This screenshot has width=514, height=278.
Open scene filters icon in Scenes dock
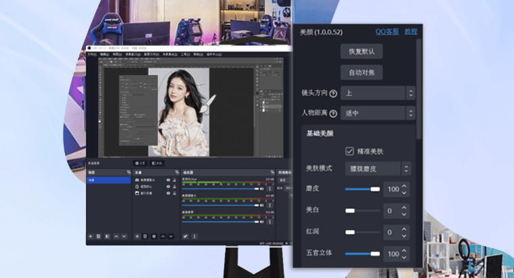pyautogui.click(x=107, y=236)
